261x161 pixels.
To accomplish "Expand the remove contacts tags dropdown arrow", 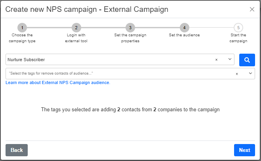I will [x=250, y=73].
